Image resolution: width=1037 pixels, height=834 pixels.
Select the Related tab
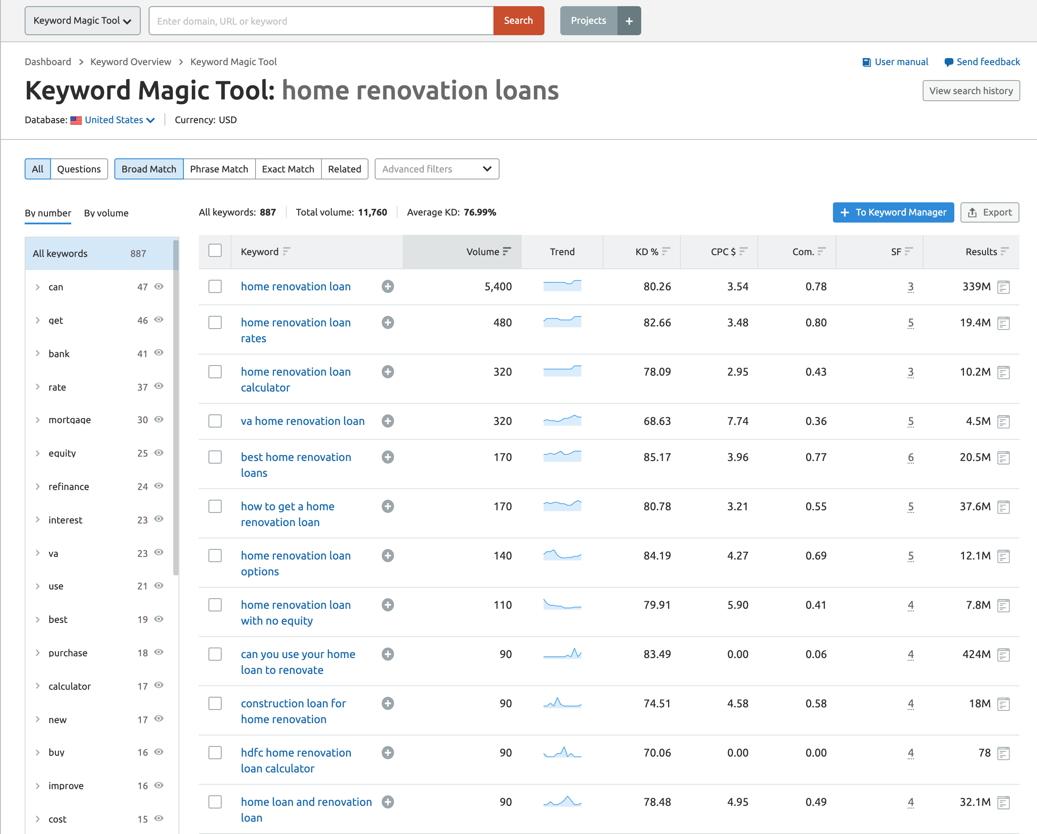344,169
